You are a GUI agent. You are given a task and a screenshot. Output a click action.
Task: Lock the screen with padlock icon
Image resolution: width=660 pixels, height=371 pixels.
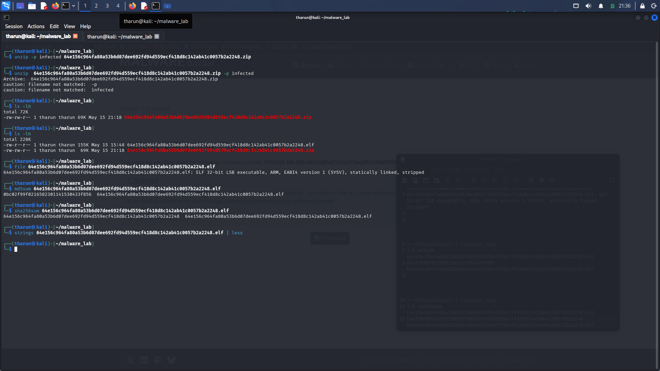pos(642,6)
